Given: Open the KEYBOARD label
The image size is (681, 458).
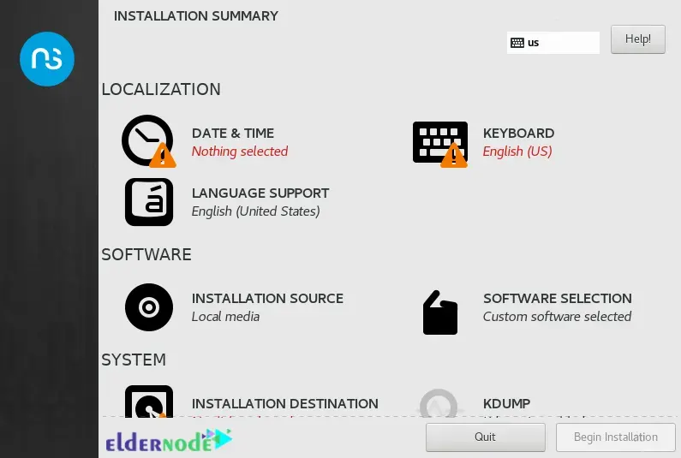Looking at the screenshot, I should coord(518,133).
